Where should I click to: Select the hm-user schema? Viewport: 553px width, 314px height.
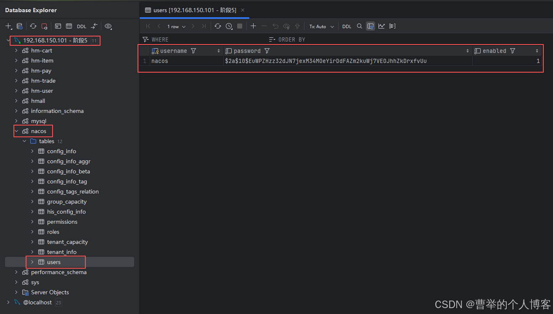pyautogui.click(x=42, y=91)
